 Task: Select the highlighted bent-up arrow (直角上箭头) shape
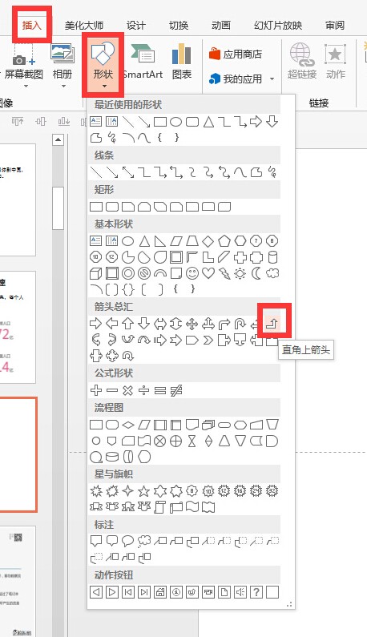pos(272,324)
